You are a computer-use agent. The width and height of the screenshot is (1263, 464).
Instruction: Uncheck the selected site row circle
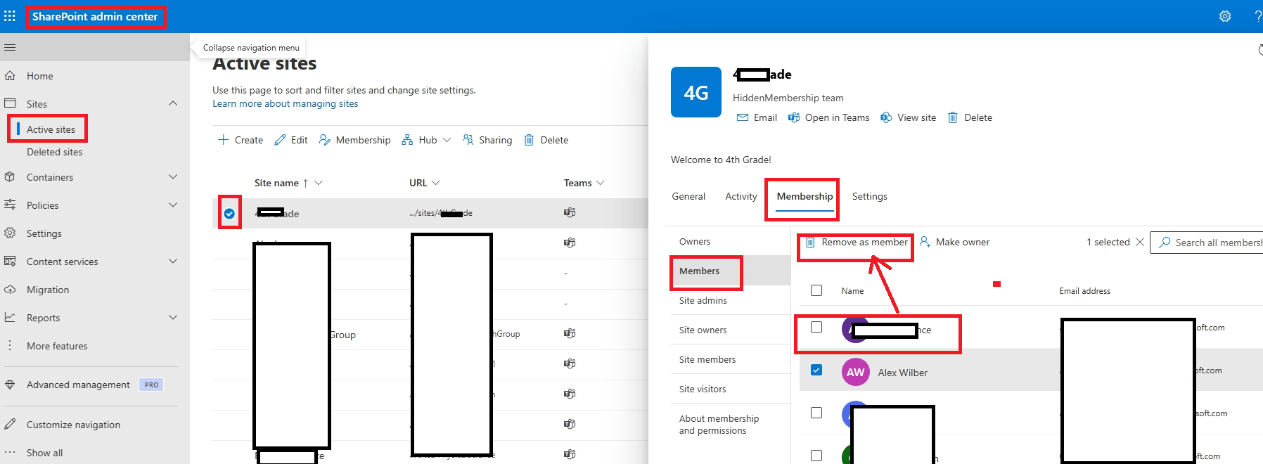pyautogui.click(x=229, y=214)
